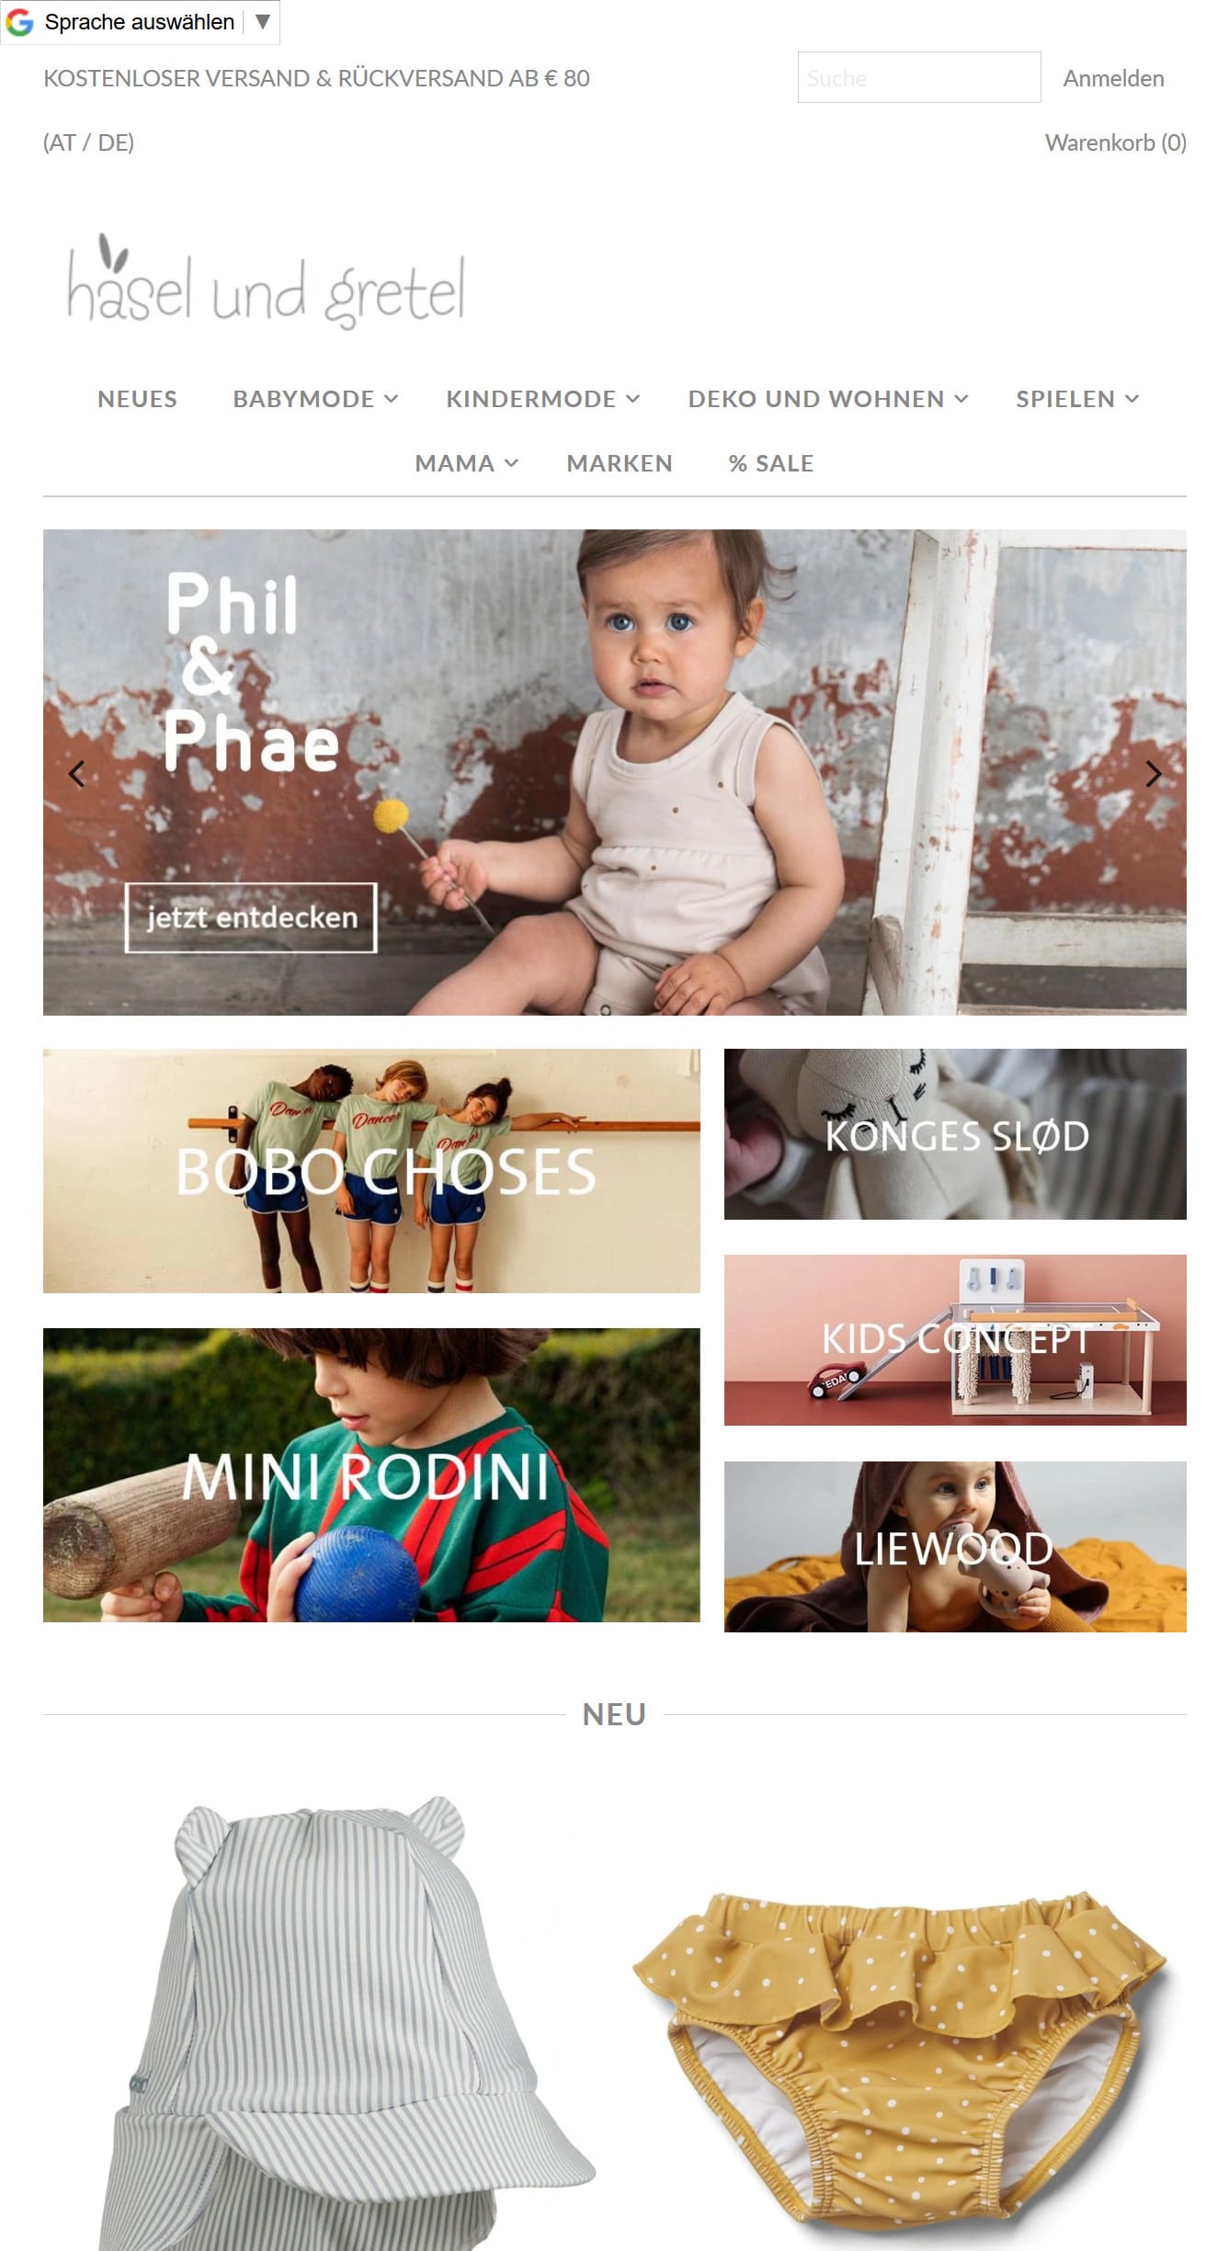1229x2251 pixels.
Task: Focus the Suche search field
Action: pyautogui.click(x=919, y=77)
